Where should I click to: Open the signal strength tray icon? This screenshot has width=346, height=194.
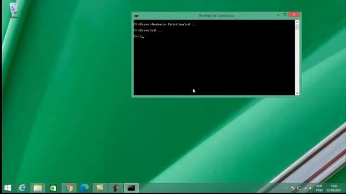(305, 188)
